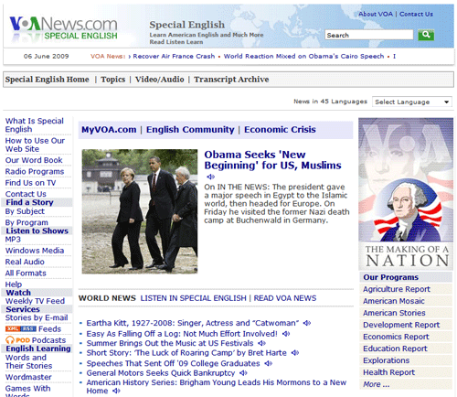Click The Making of a Nation banner

[x=406, y=194]
